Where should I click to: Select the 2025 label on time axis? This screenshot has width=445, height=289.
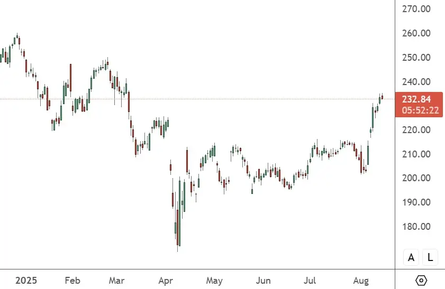(25, 280)
